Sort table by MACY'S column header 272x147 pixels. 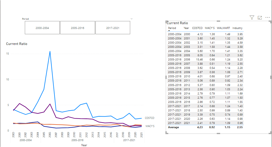209,28
